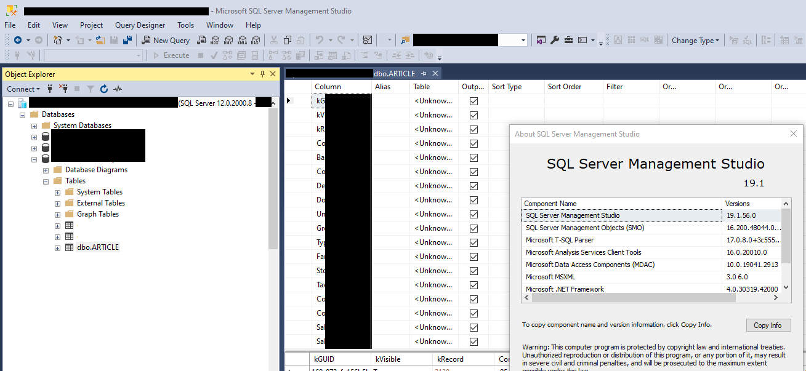
Task: Collapse the Tables node
Action: (x=46, y=181)
